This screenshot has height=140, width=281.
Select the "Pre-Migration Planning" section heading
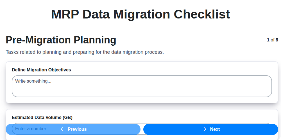click(x=61, y=40)
